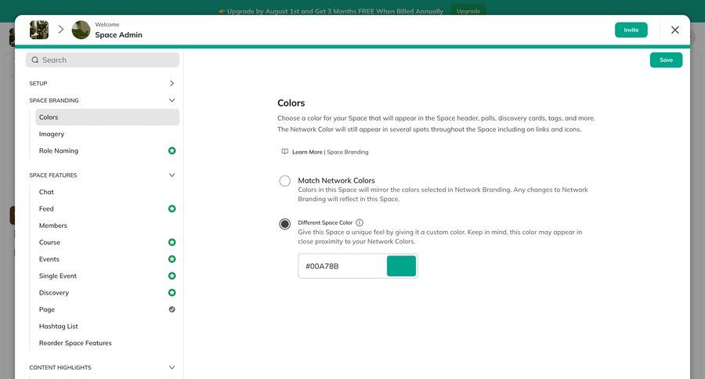Click the SETUP section heading
Viewport: 705px width, 379px height.
tap(38, 83)
